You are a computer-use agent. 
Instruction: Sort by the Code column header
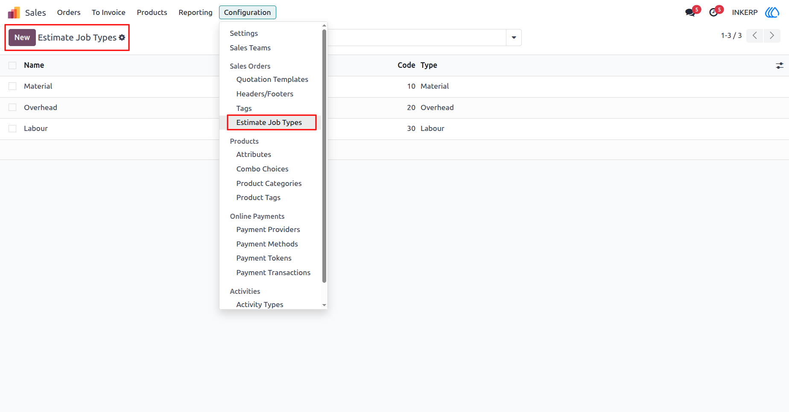[406, 65]
